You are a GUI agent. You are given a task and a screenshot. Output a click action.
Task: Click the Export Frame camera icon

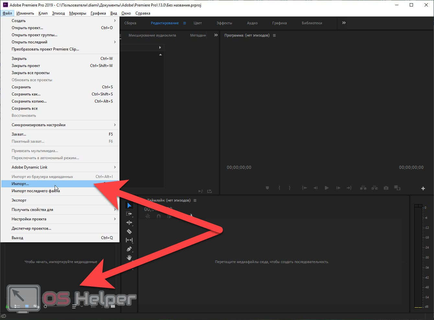click(x=386, y=188)
